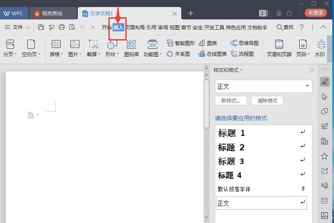Insert a blank page (空白页)
Screen dimensions: 334x223
point(31,48)
